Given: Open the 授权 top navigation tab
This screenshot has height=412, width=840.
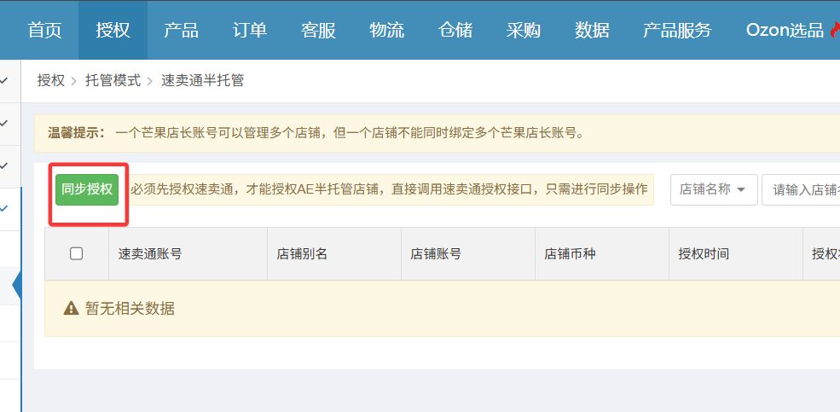Looking at the screenshot, I should click(113, 30).
